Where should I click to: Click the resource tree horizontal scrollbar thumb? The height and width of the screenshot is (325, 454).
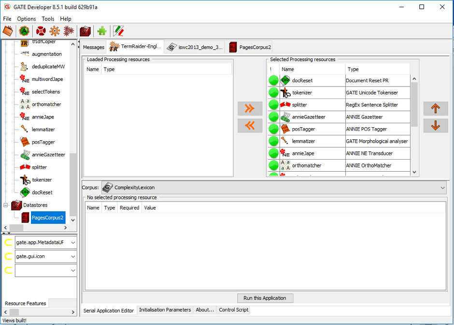coord(16,228)
